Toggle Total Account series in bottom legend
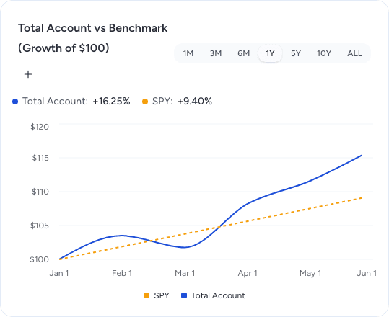This screenshot has width=389, height=317. coord(213,295)
